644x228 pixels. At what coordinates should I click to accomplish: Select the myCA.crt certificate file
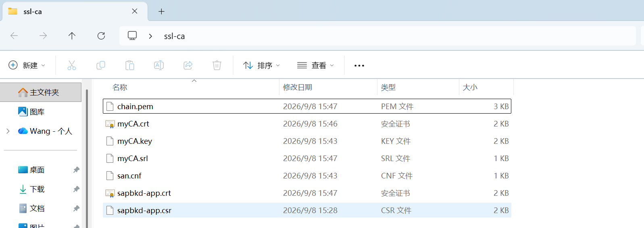(x=307, y=124)
